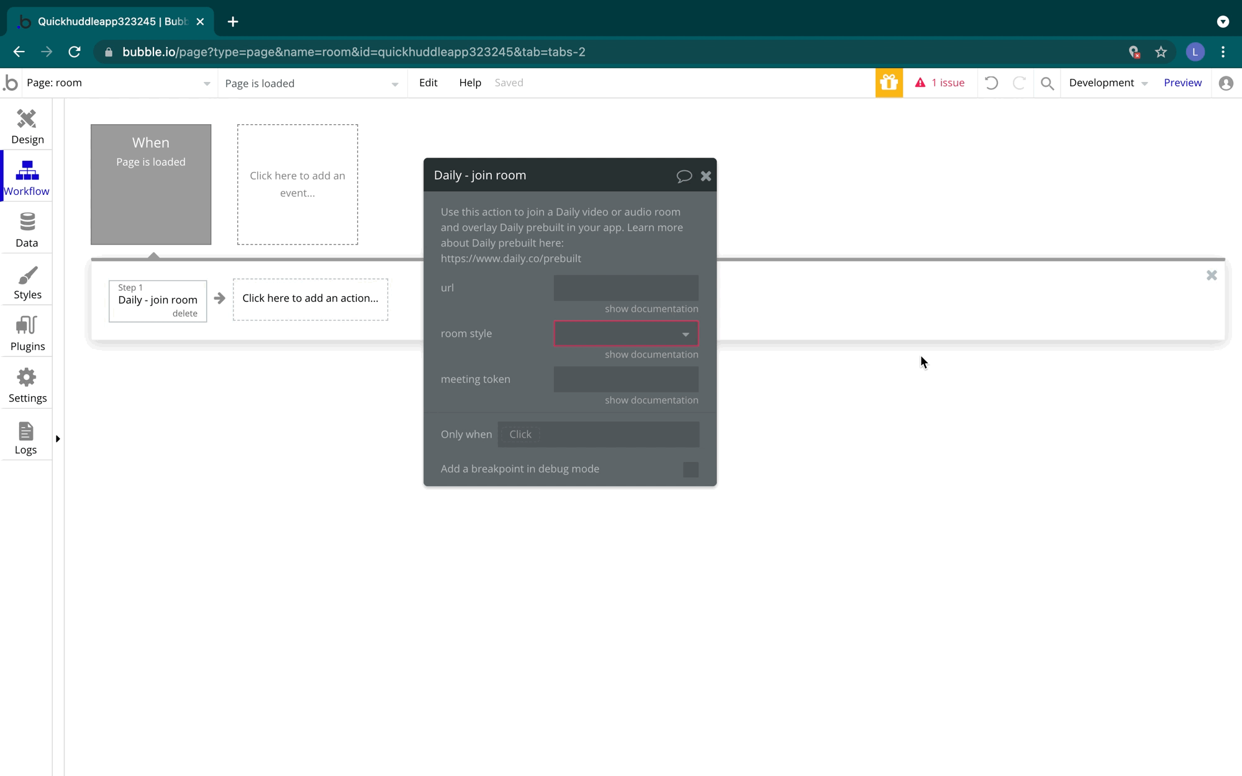Open the room style dropdown
1242x776 pixels.
pos(626,333)
